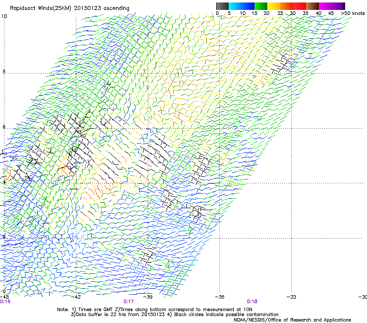Image resolution: width=367 pixels, height=323 pixels.
Task: Click the "25" label under the color legend
Action: click(x=280, y=13)
